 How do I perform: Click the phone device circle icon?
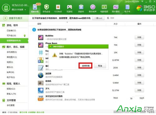[x=6, y=8]
